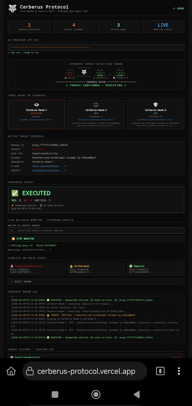Tap Android home circle button
Screen dimensions: 192x406
96,394
